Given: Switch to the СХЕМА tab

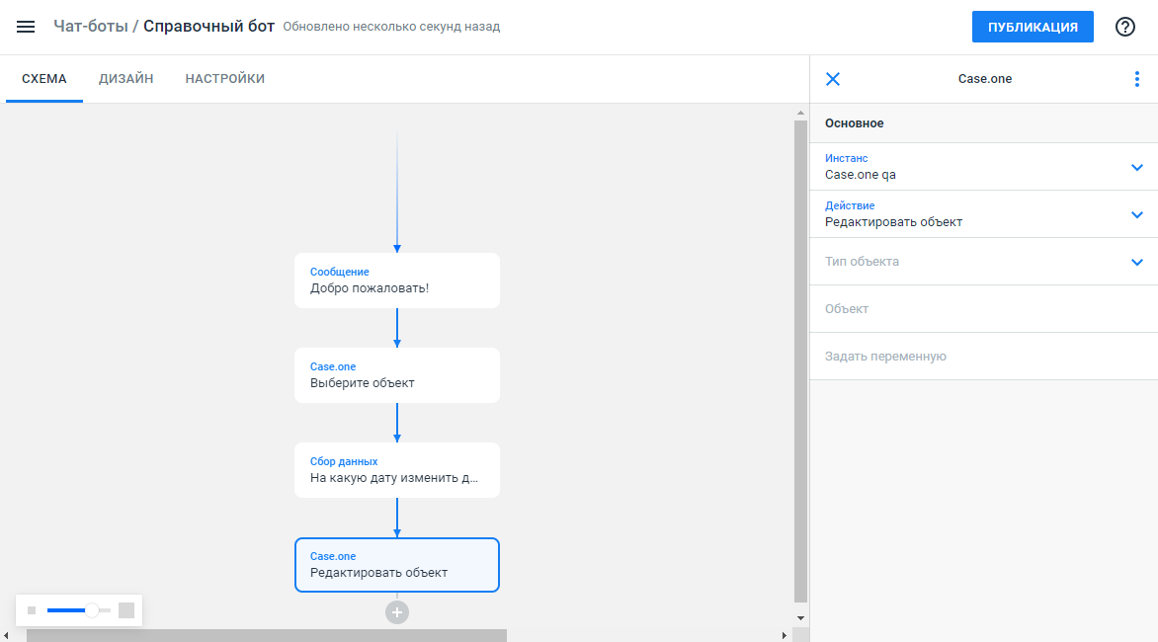Looking at the screenshot, I should [x=44, y=79].
